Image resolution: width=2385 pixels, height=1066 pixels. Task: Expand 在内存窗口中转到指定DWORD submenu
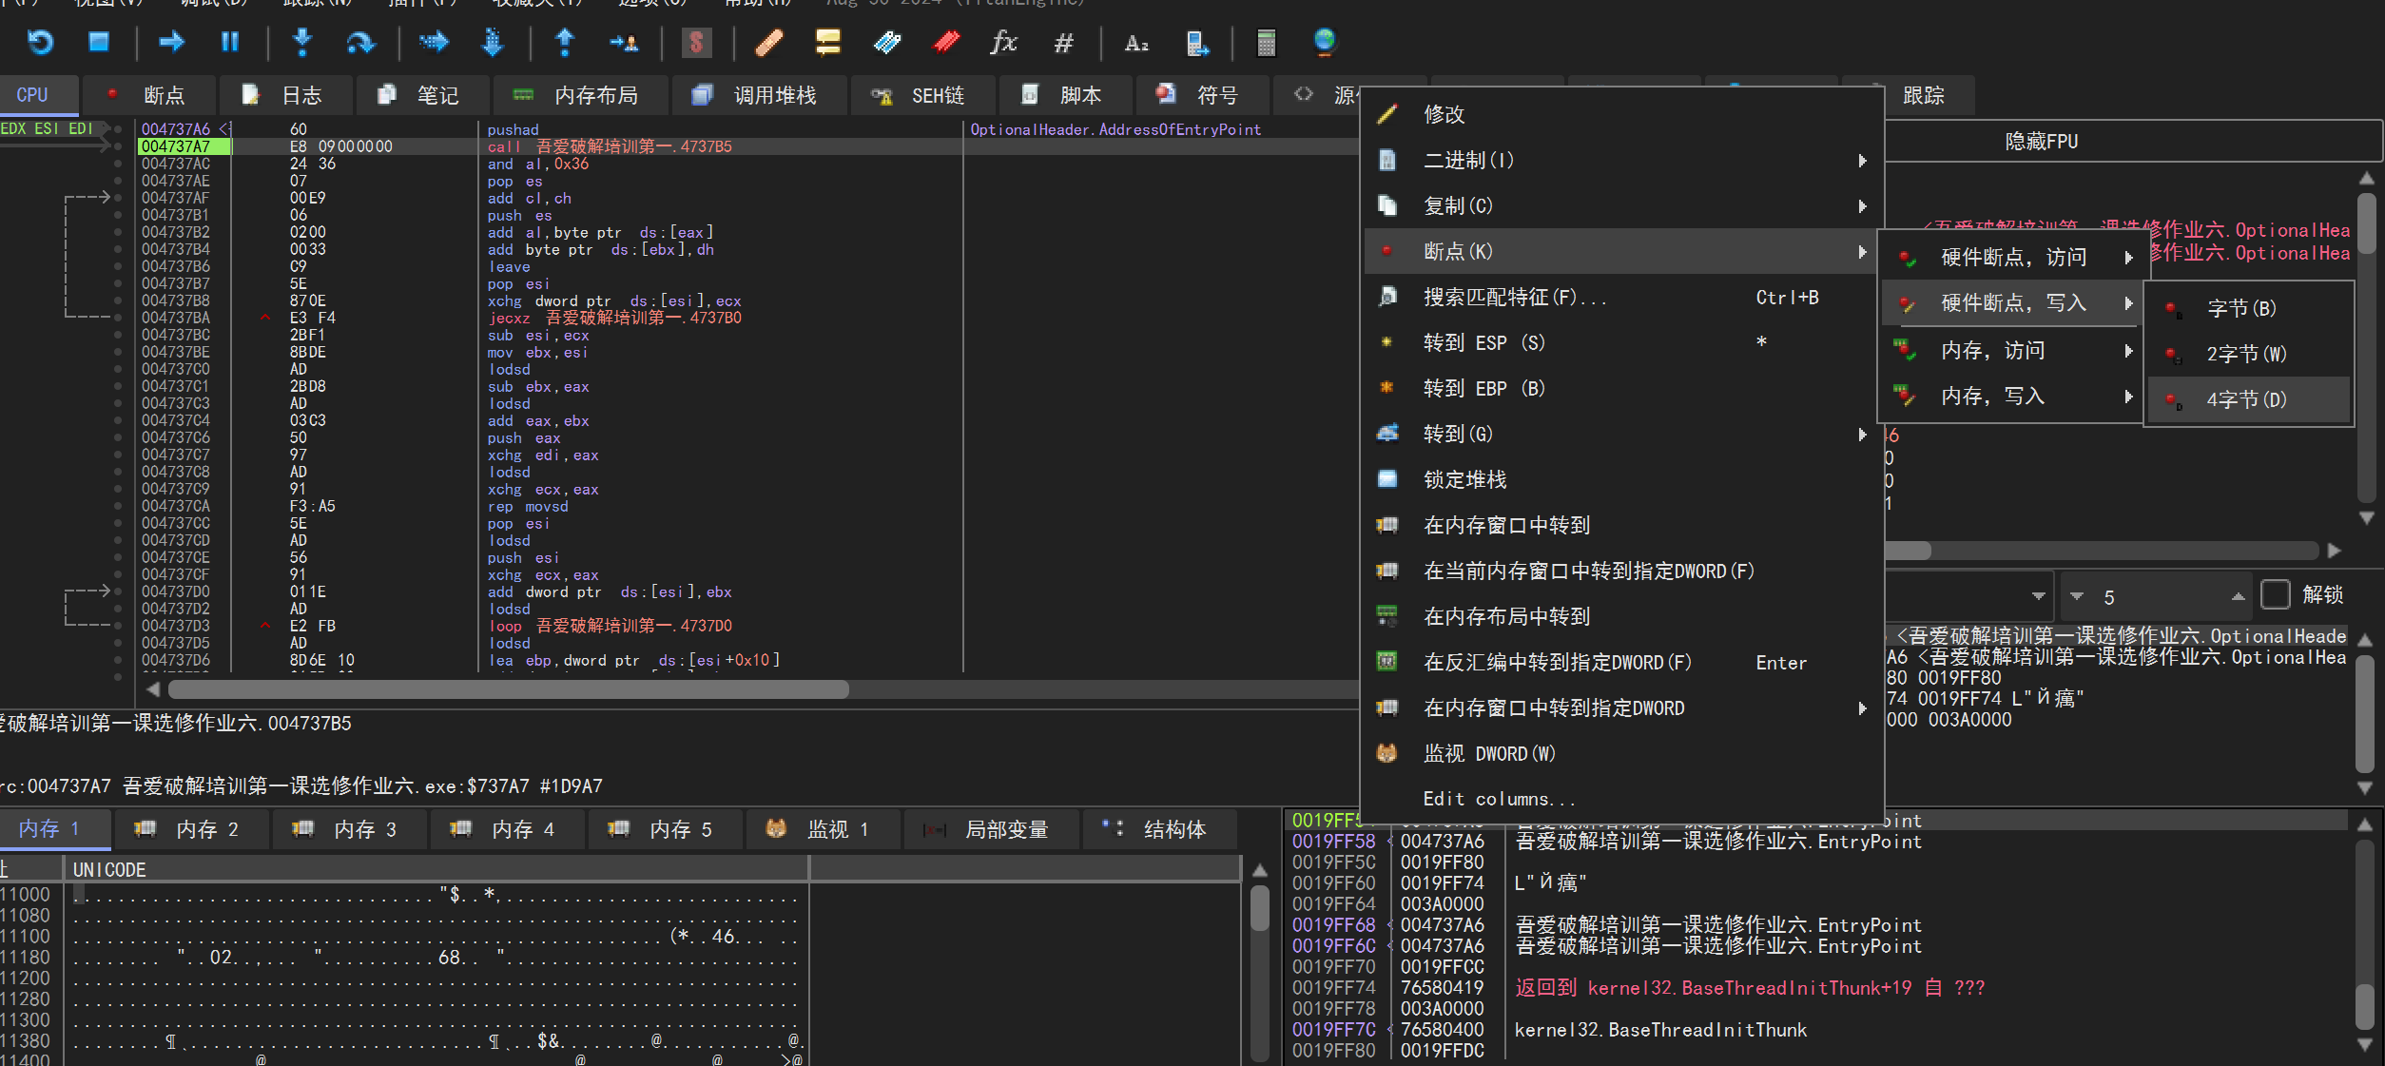(x=1622, y=707)
